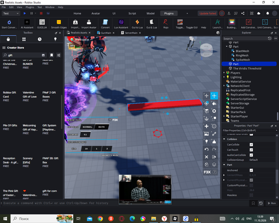Enable CustomPhysicalProperties checkbox
This screenshot has height=223, width=279.
(x=251, y=185)
